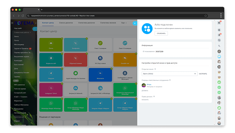
Task: Switch to Статистика диалогов tab
Action: point(86,23)
